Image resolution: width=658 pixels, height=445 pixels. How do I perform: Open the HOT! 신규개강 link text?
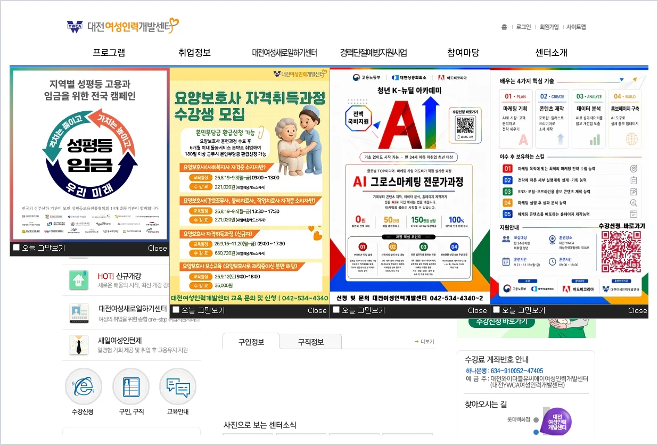tap(119, 276)
